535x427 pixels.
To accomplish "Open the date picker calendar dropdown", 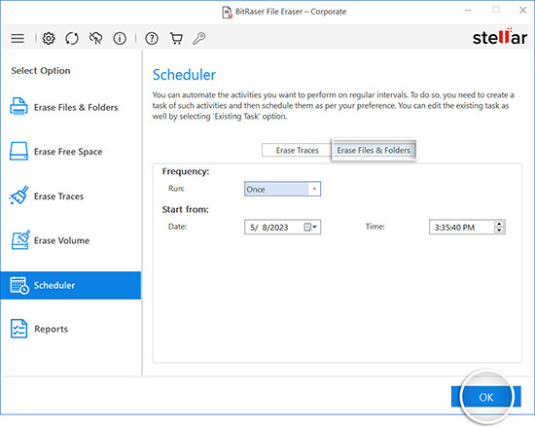I will (x=310, y=228).
